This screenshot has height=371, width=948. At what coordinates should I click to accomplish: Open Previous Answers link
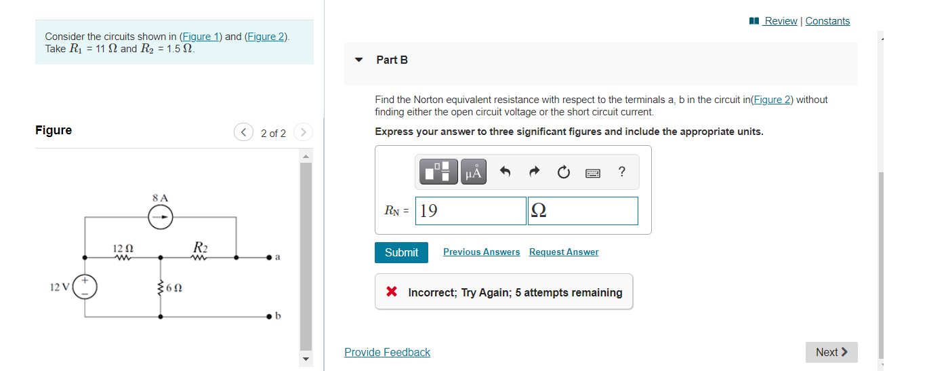(482, 252)
